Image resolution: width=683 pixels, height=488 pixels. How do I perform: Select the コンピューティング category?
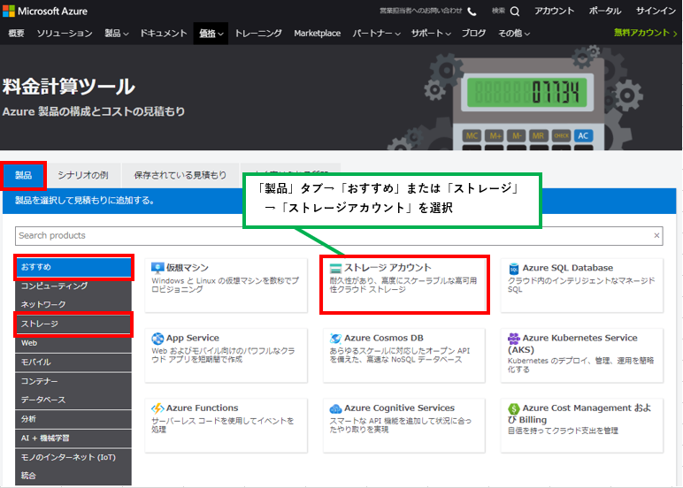(73, 286)
